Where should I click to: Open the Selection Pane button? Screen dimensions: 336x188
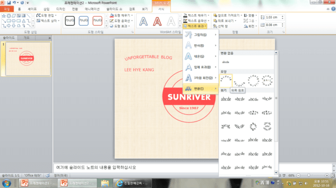(x=221, y=26)
